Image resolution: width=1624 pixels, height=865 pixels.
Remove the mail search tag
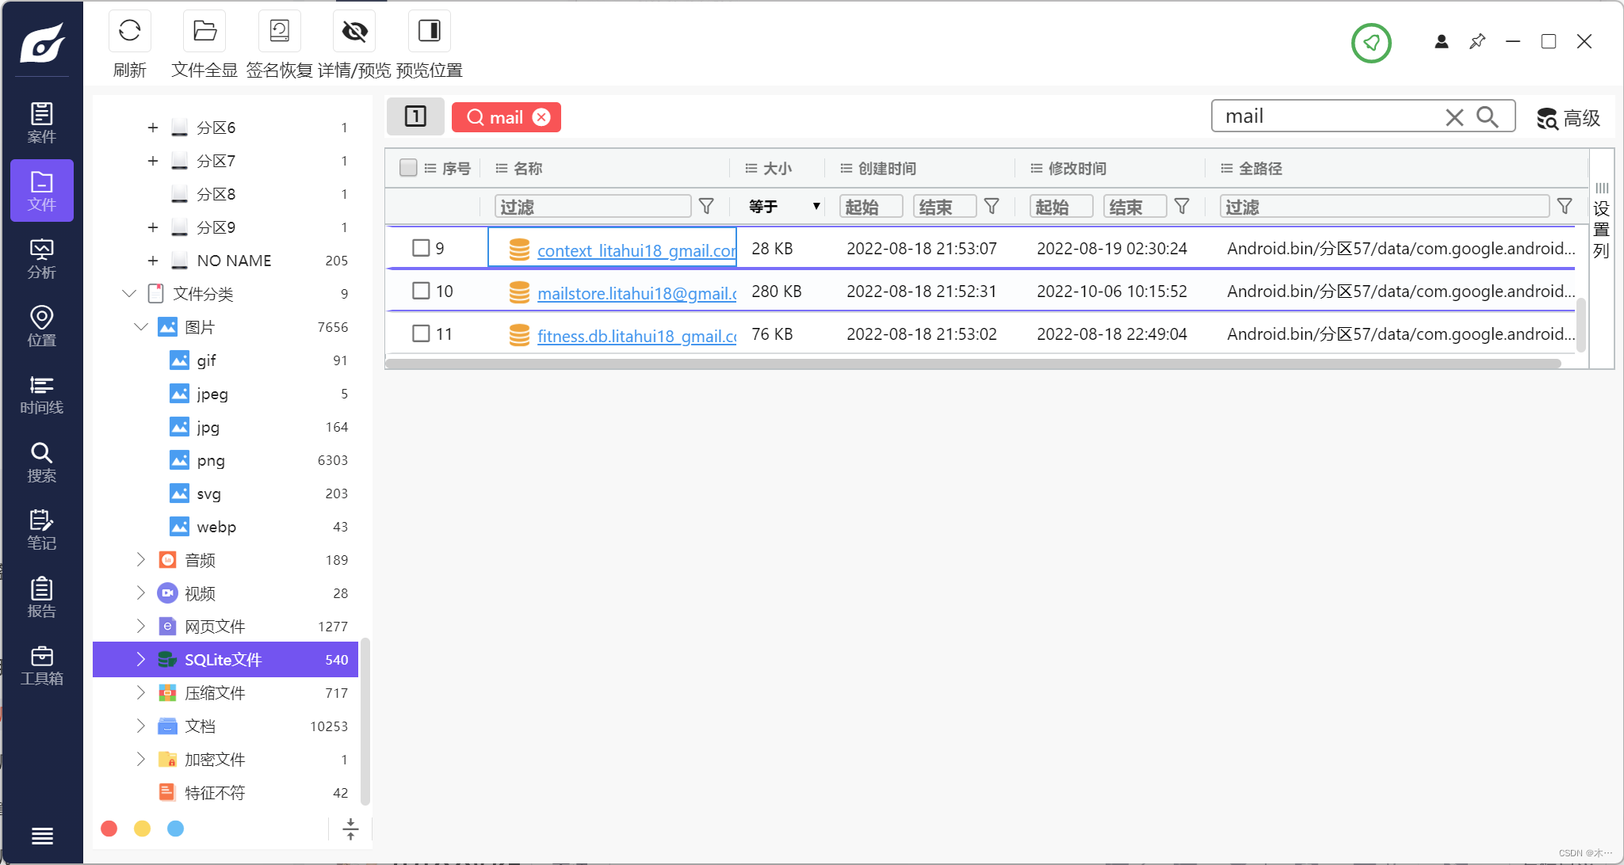tap(541, 117)
